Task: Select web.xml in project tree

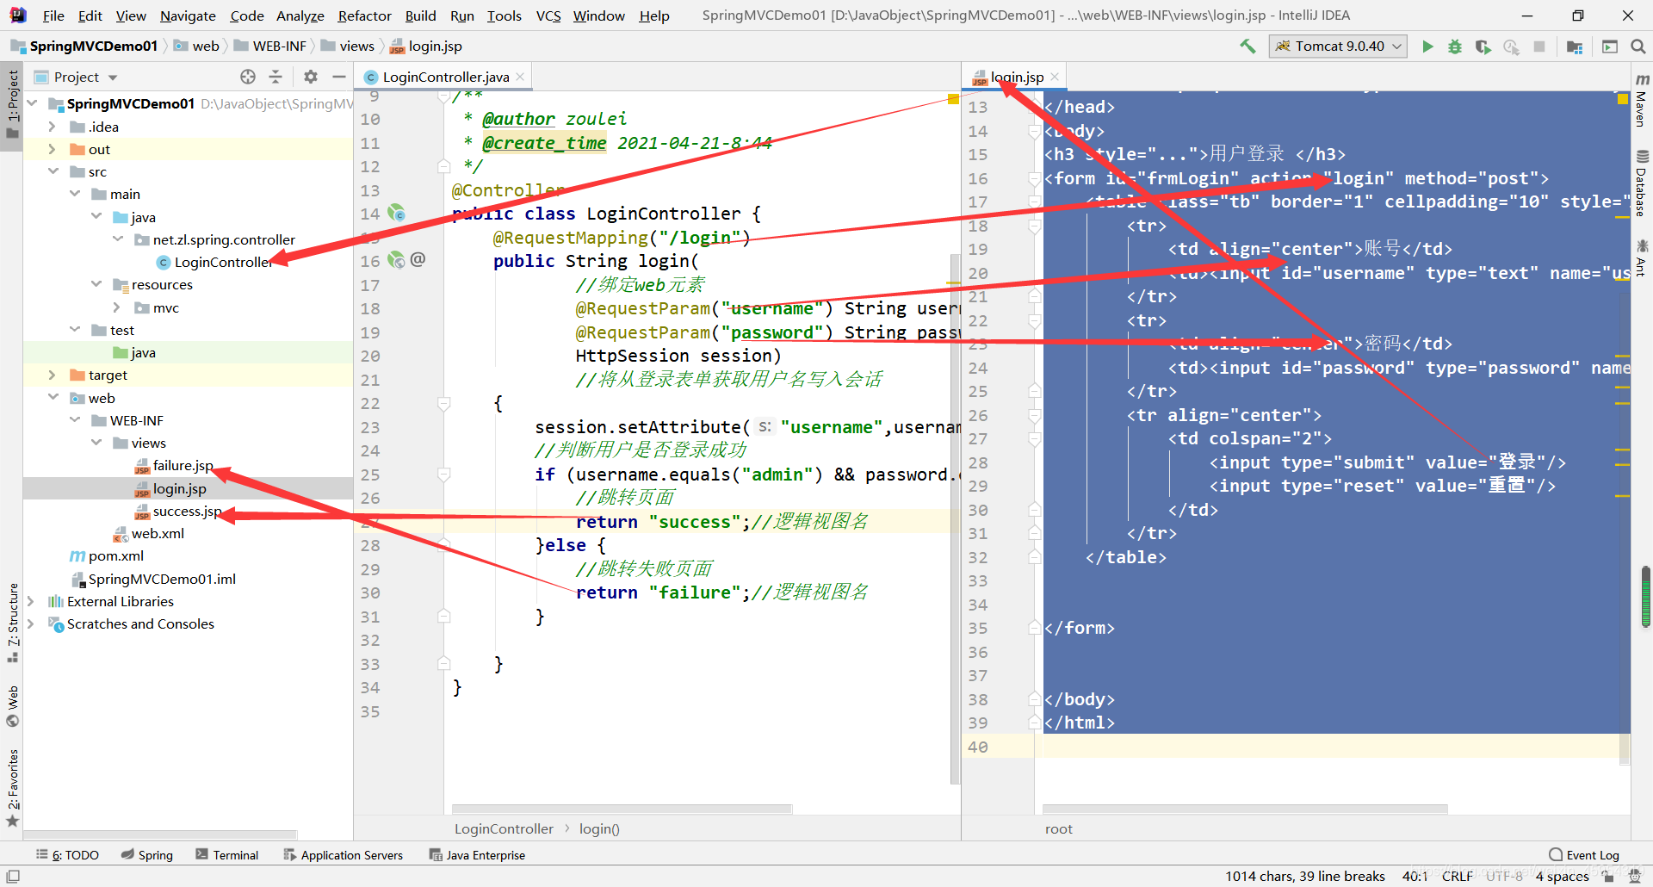Action: pyautogui.click(x=158, y=533)
